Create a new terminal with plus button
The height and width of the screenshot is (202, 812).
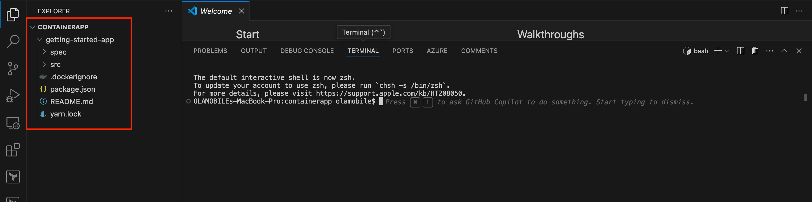(718, 51)
